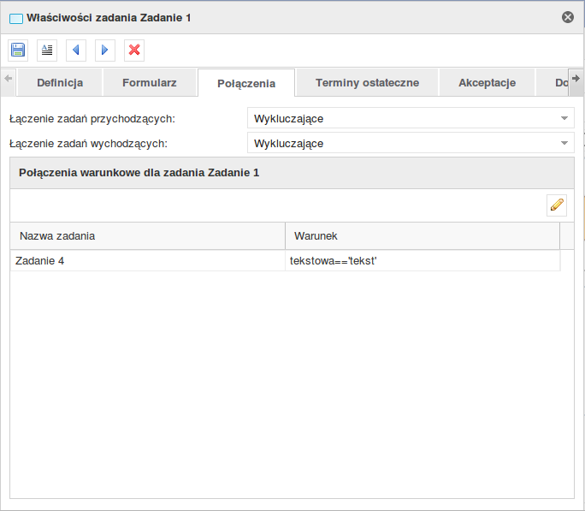Click the red X delete icon
This screenshot has height=511, width=585.
(x=134, y=51)
